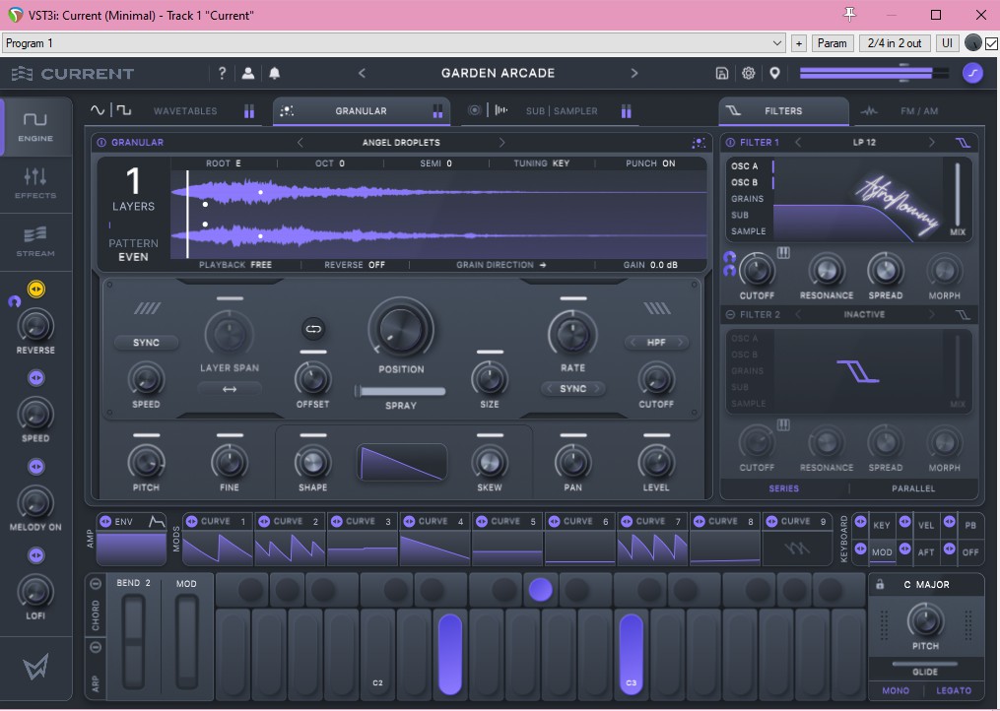1000x711 pixels.
Task: Toggle the Speed SYNC button
Action: pyautogui.click(x=146, y=343)
